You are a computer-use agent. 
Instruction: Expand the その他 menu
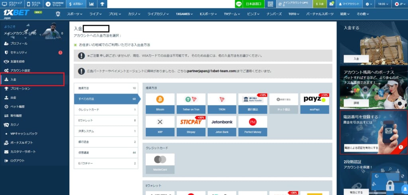click(x=363, y=14)
